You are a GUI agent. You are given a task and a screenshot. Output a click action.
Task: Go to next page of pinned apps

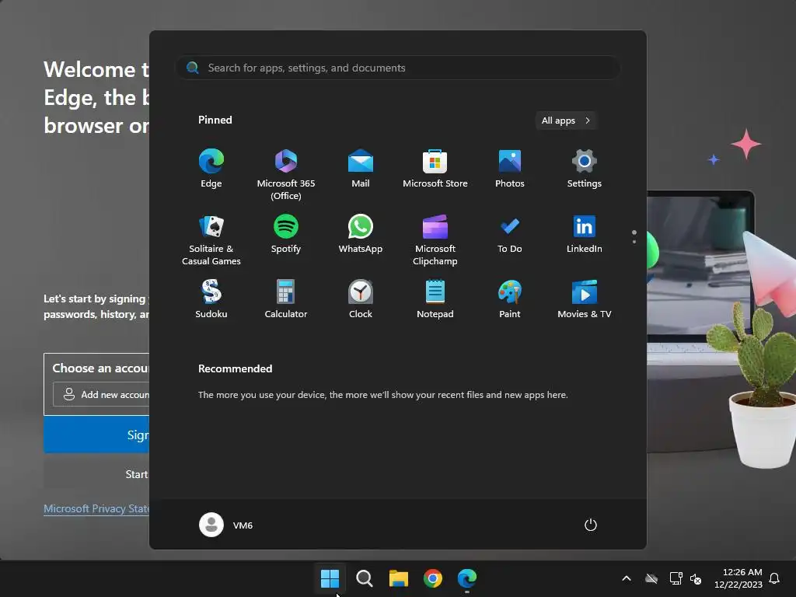pyautogui.click(x=634, y=242)
